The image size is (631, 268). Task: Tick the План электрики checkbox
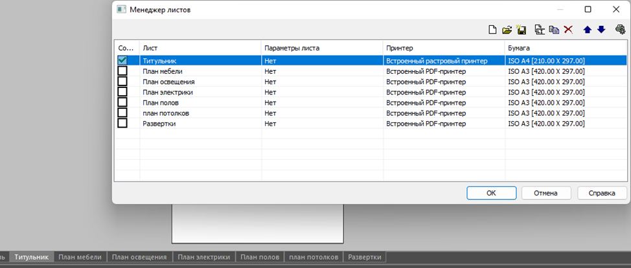(122, 92)
